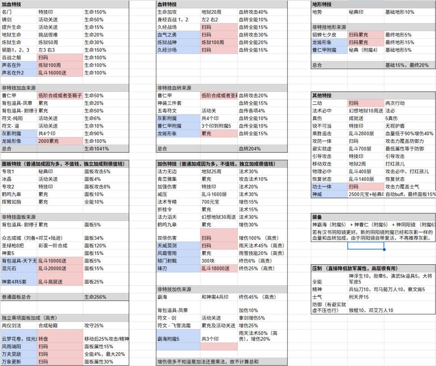Click the 神威 blue cell

pyautogui.click(x=329, y=194)
